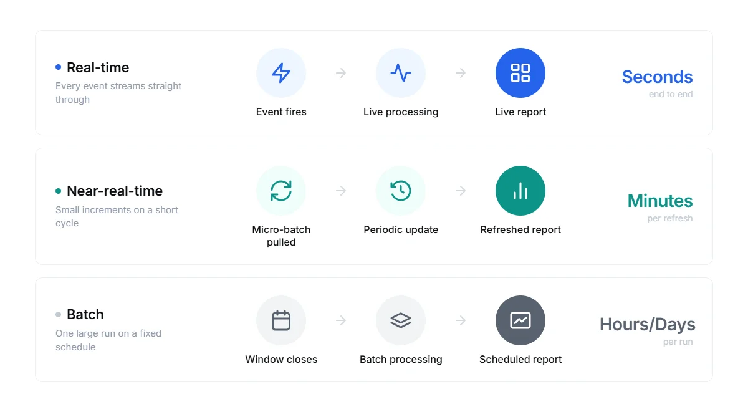Click the 'Live report' label
748x412 pixels.
[x=520, y=112]
